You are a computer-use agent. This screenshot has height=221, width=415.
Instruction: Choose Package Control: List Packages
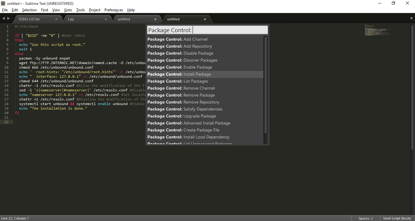pyautogui.click(x=205, y=81)
